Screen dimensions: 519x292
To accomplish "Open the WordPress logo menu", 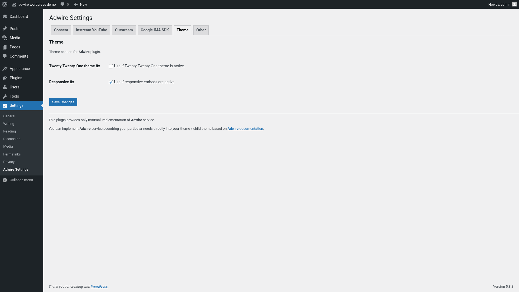I will [5, 4].
